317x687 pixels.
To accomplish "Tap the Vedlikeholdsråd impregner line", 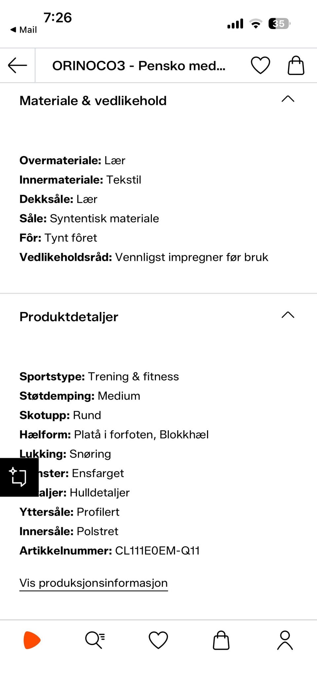I will [144, 257].
